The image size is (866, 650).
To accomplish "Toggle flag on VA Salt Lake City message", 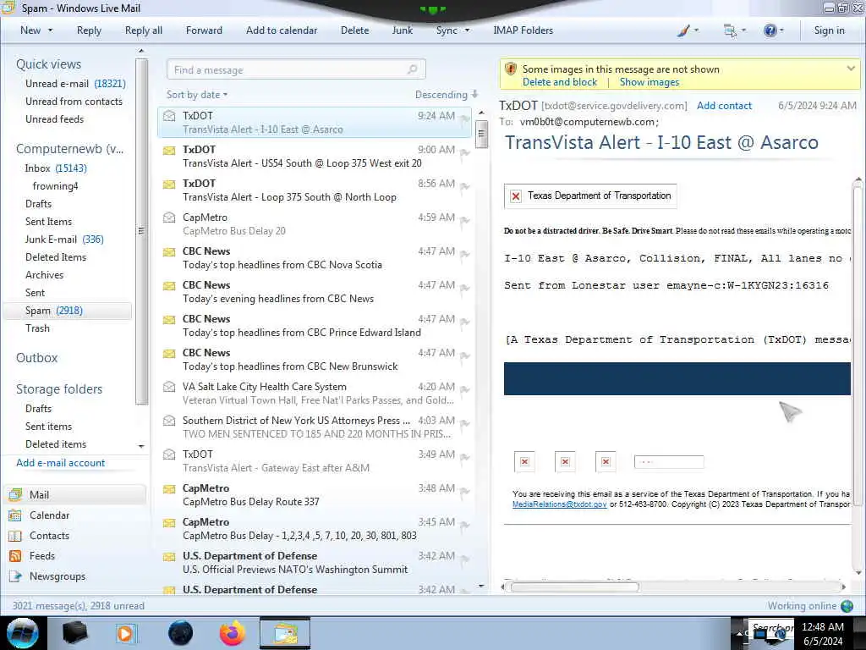I will pyautogui.click(x=465, y=389).
